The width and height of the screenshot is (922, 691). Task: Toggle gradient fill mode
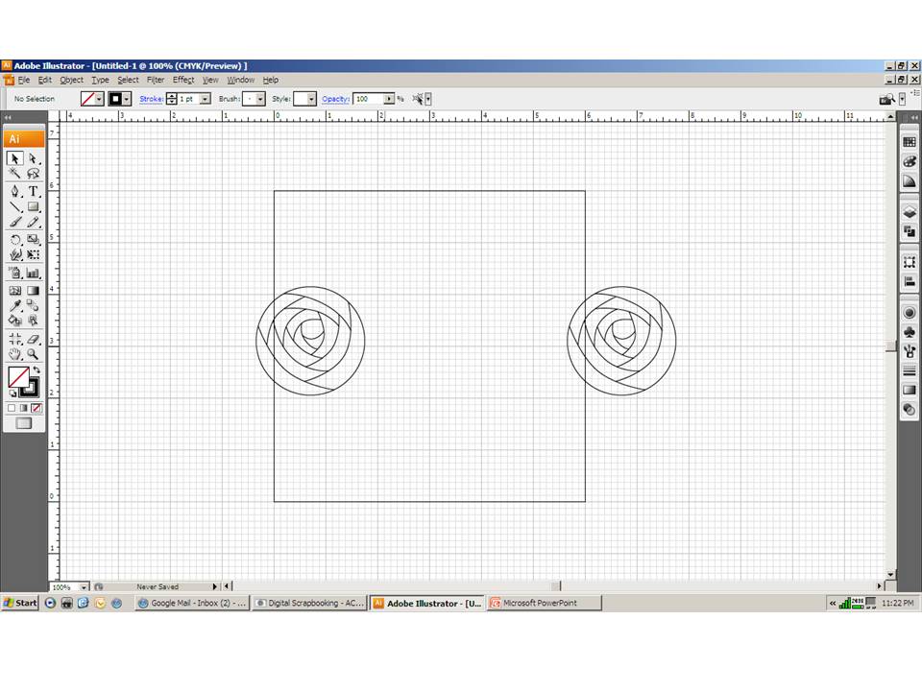pyautogui.click(x=24, y=408)
